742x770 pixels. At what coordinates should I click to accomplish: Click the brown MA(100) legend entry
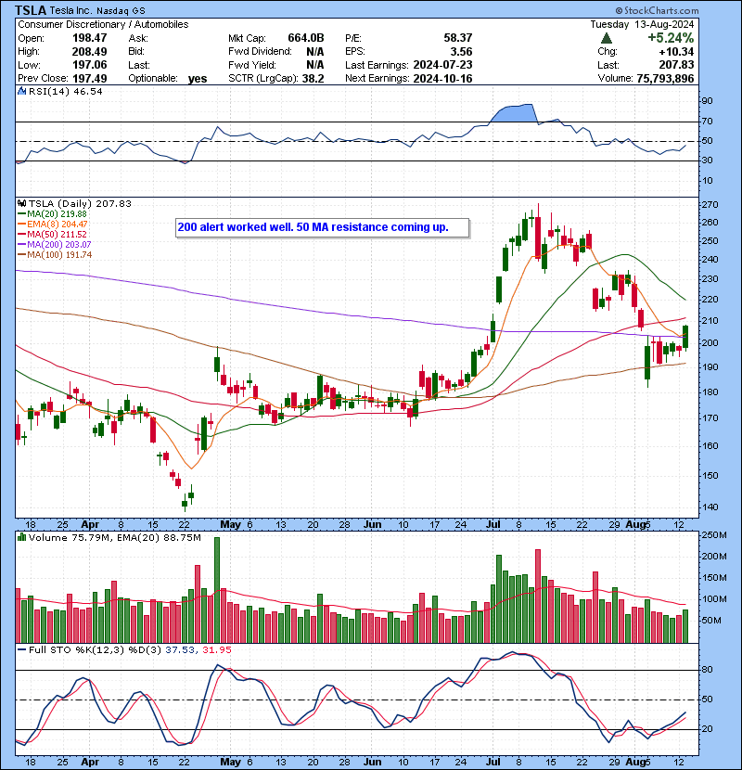point(58,254)
